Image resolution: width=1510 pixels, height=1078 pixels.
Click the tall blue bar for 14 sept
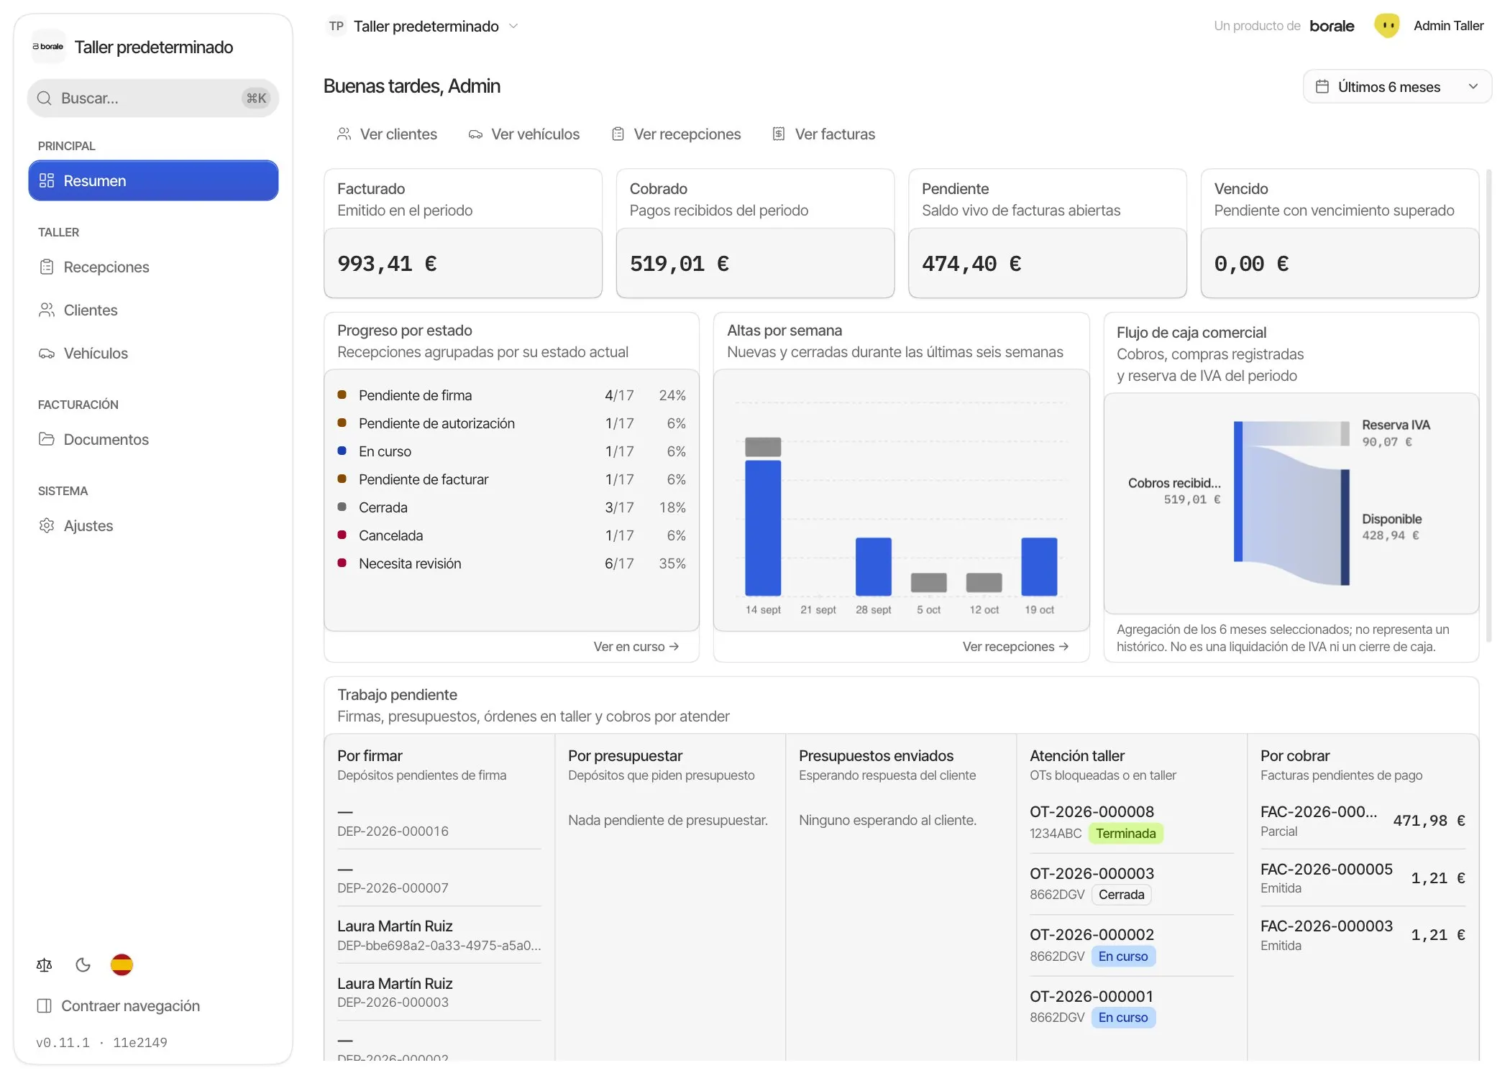763,528
